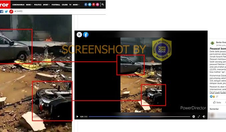Mute the video volume
The width and height of the screenshot is (226, 132).
(x=204, y=116)
